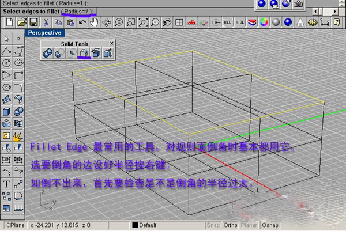346x231 pixels.
Task: Select the Pan hand tool
Action: click(94, 22)
